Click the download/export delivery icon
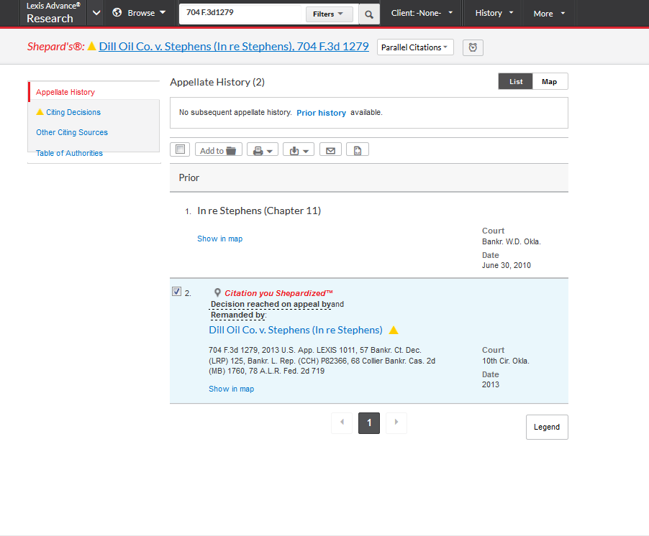 coord(298,149)
